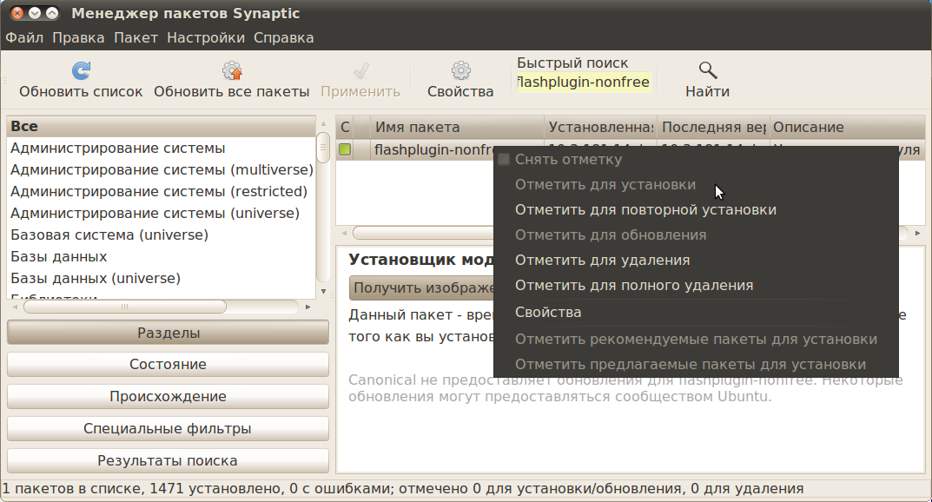Close the Synaptic window
Screen dimensions: 932x502
(x=17, y=12)
